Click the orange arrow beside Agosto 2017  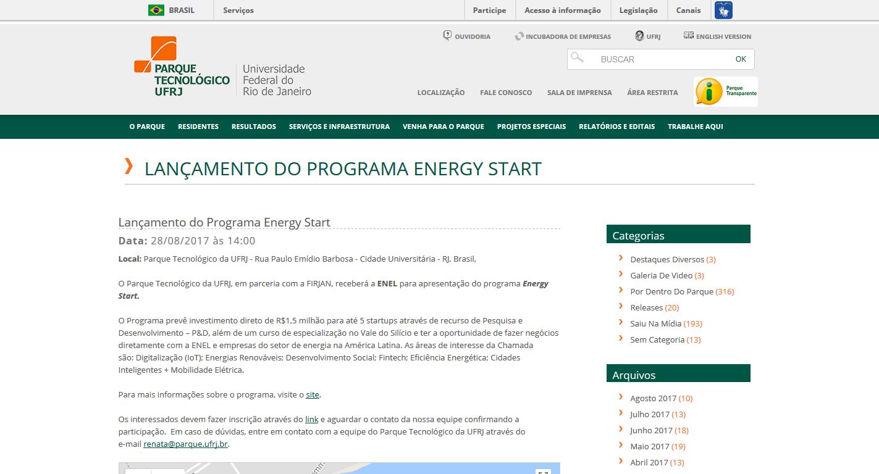pyautogui.click(x=621, y=397)
